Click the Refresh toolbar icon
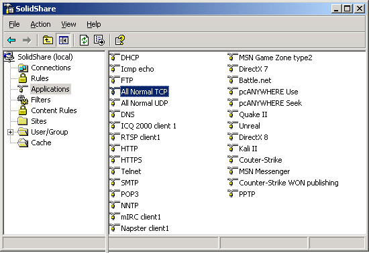Screen dimensions: 369x253 (85, 40)
